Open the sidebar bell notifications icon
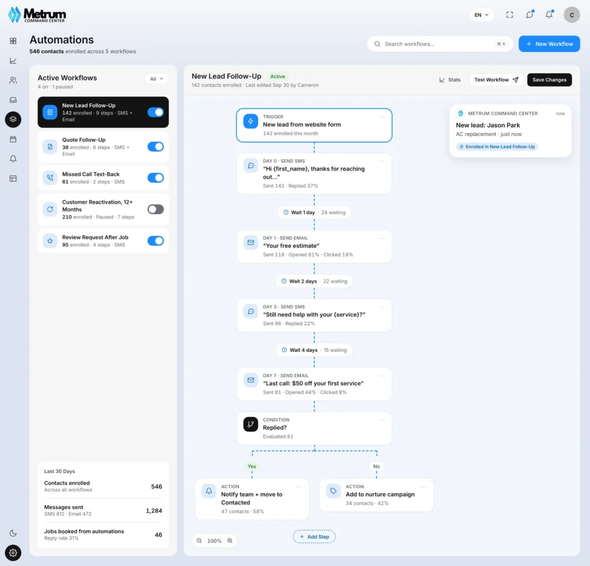Screen dimensions: 590x566 tap(13, 159)
